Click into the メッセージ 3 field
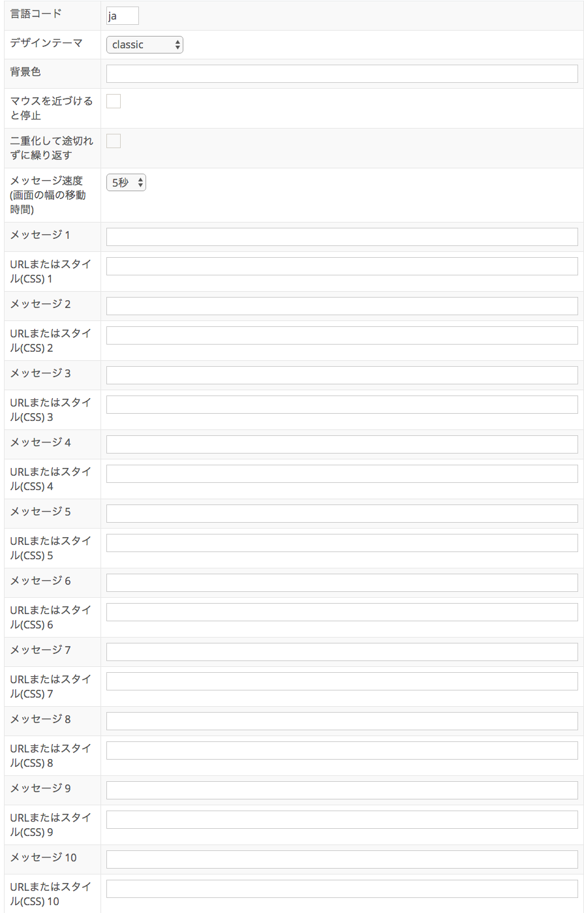Screen dimensions: 584x913 click(x=342, y=375)
